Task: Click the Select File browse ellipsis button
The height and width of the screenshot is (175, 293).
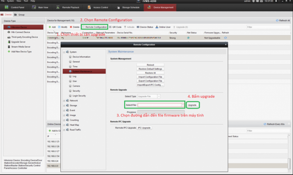Action: [183, 105]
